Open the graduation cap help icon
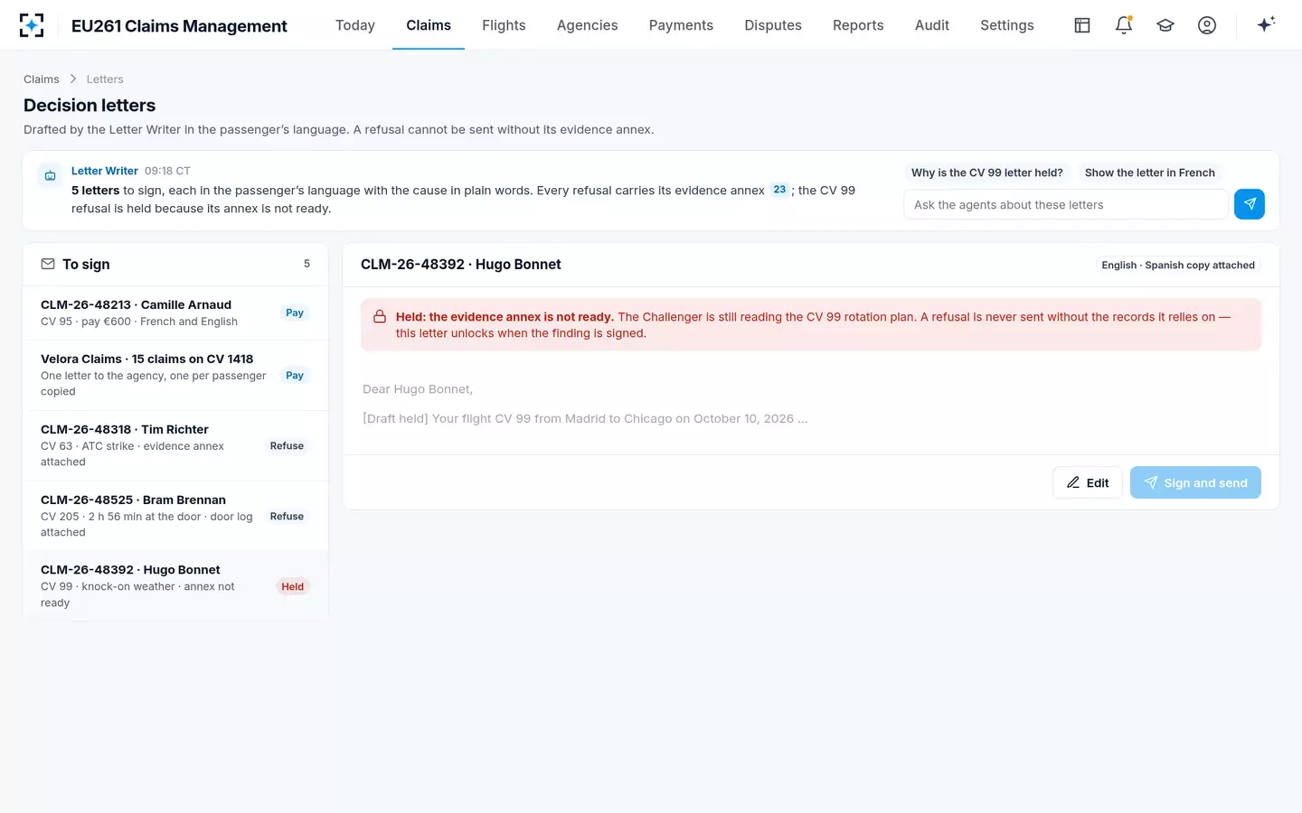 click(x=1165, y=25)
